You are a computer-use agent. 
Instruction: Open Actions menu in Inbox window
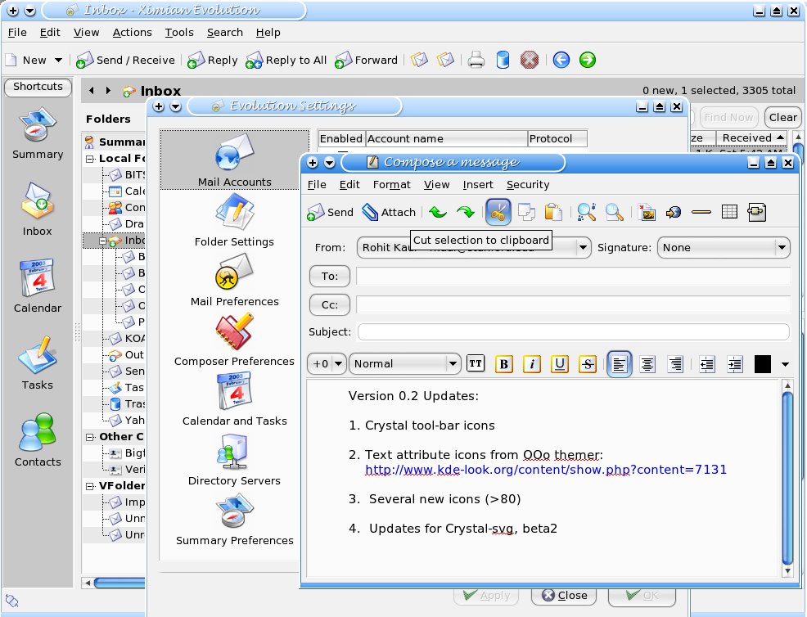coord(133,33)
